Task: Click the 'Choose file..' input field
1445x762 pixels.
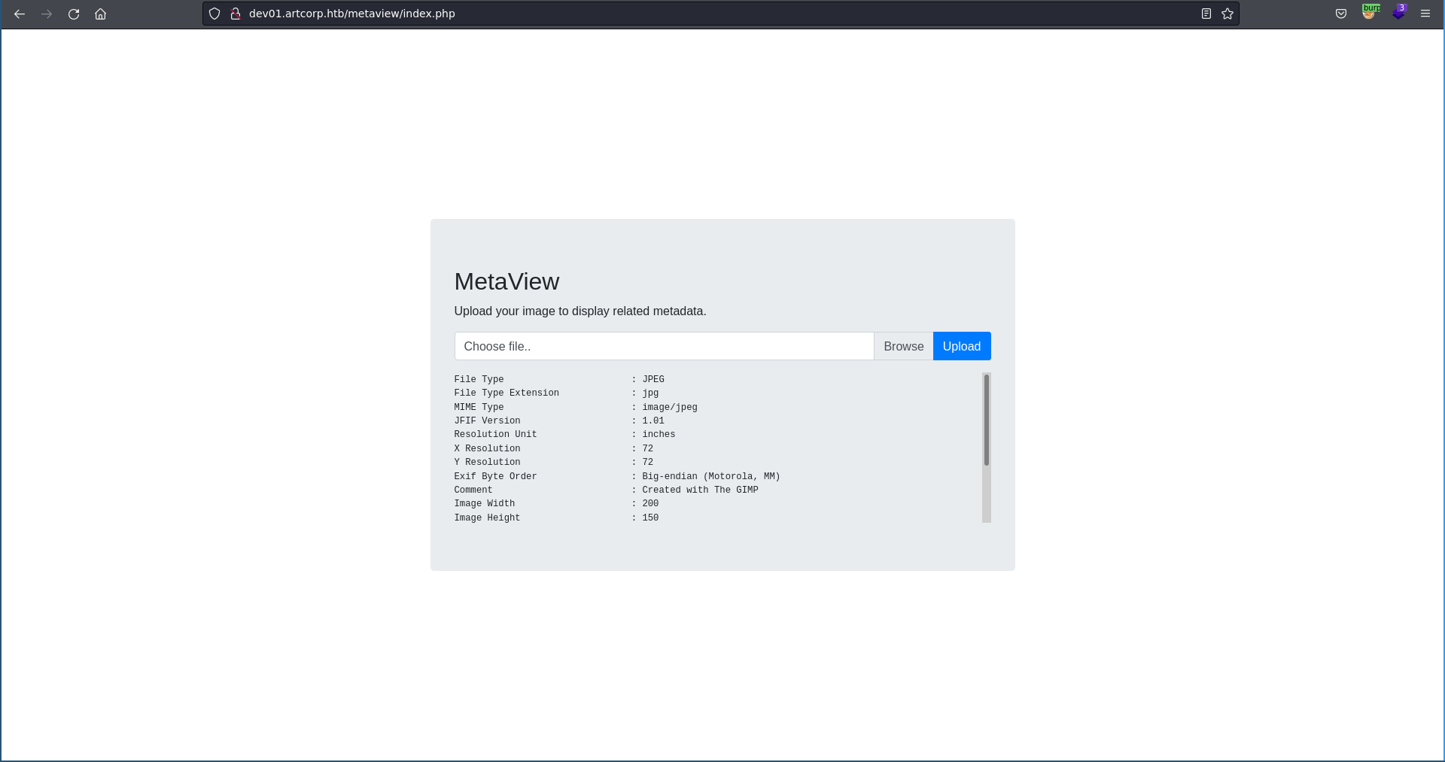Action: click(x=664, y=346)
